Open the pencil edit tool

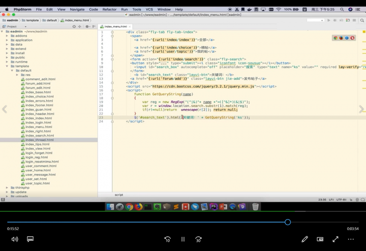304,239
